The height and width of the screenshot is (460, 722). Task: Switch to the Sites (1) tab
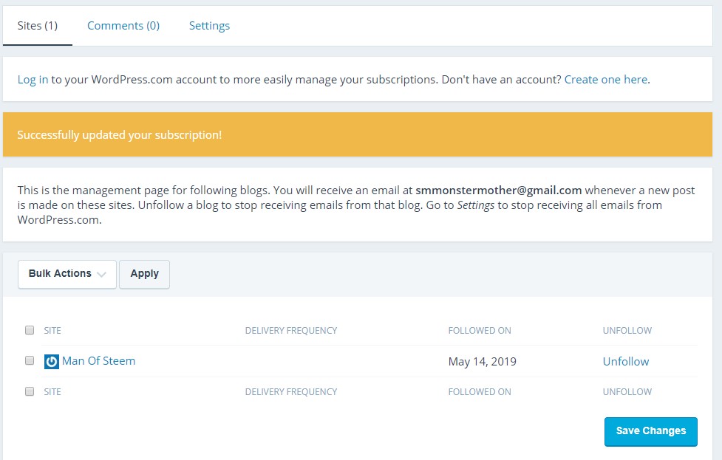coord(37,26)
